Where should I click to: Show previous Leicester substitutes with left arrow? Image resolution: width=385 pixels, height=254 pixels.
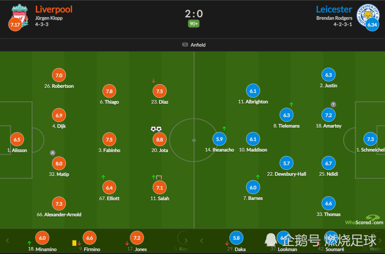[x=202, y=241]
